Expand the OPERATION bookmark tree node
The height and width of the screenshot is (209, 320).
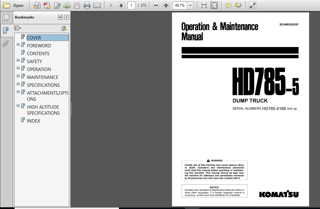point(18,68)
